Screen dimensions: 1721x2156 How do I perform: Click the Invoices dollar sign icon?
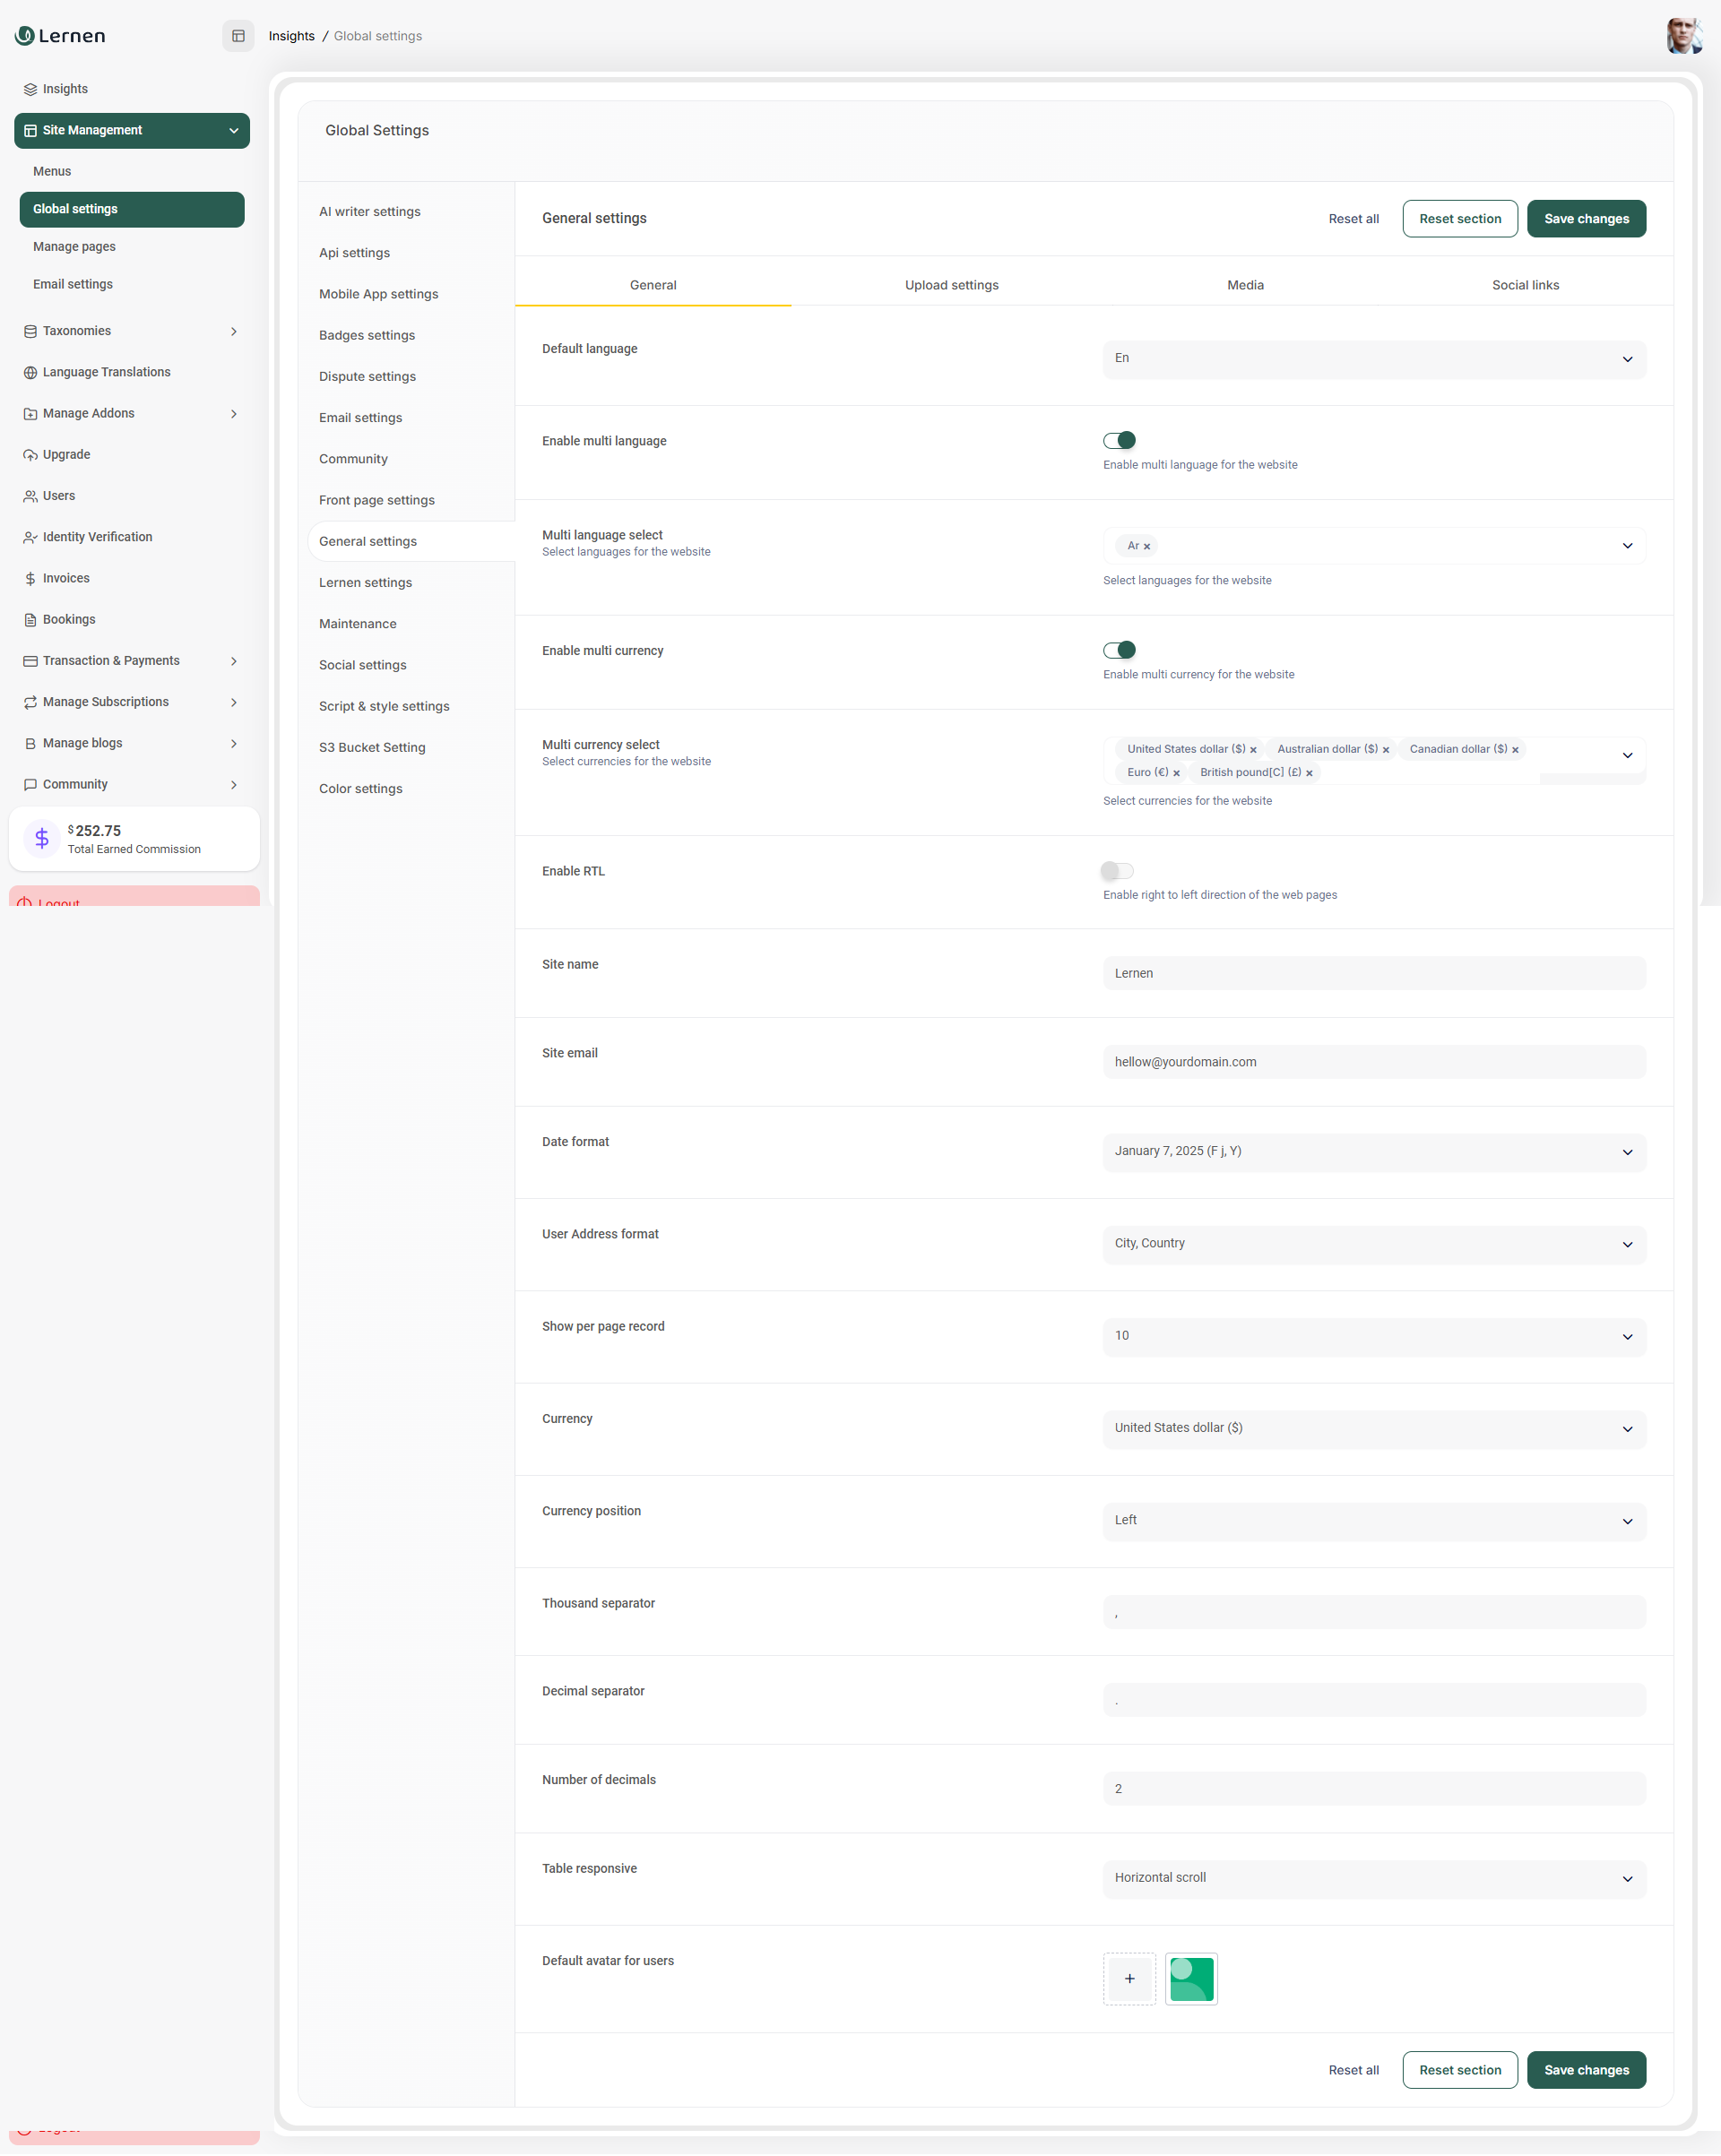click(30, 579)
